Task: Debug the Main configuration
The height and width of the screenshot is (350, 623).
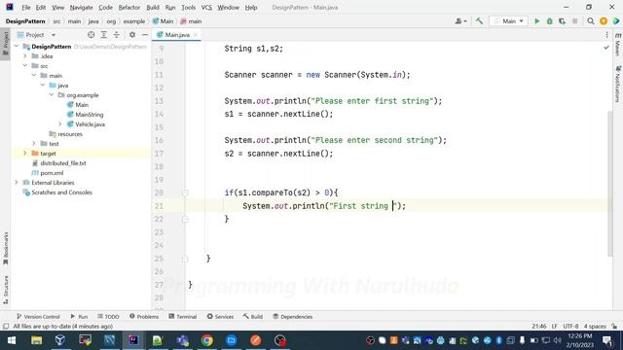Action: [x=549, y=21]
